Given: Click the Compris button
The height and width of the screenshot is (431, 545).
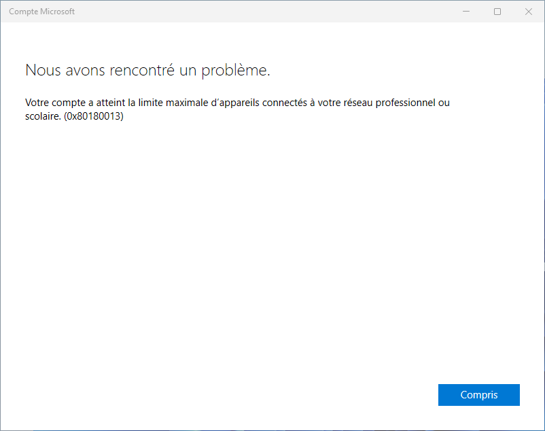Looking at the screenshot, I should 478,395.
